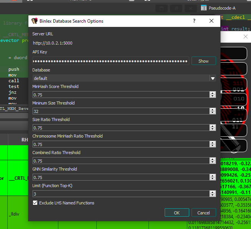Click the Pseudocode-A tab icon
This screenshot has height=229, width=251.
click(204, 8)
